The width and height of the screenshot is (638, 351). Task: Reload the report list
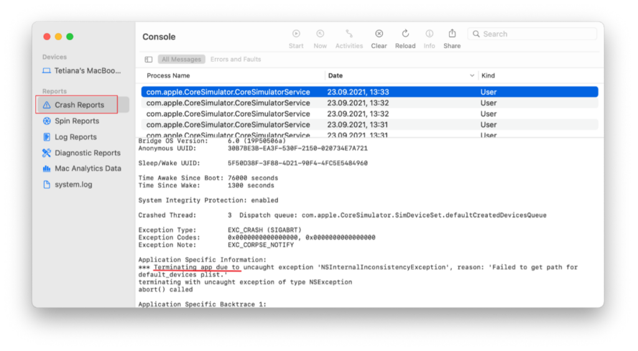coord(405,34)
